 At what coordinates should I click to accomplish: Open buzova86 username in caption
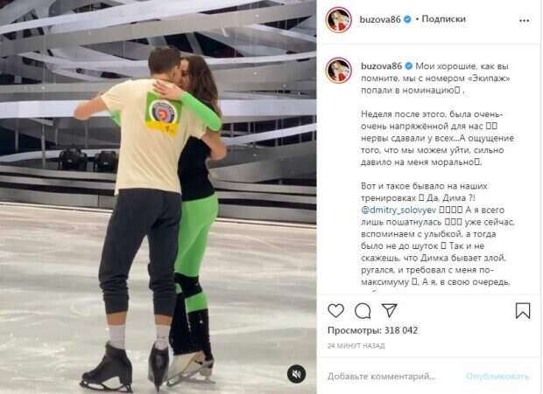(381, 66)
